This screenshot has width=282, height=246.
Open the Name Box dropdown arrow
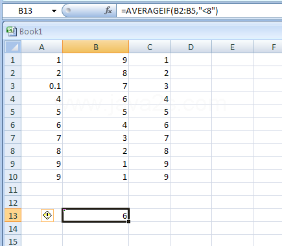(54, 10)
